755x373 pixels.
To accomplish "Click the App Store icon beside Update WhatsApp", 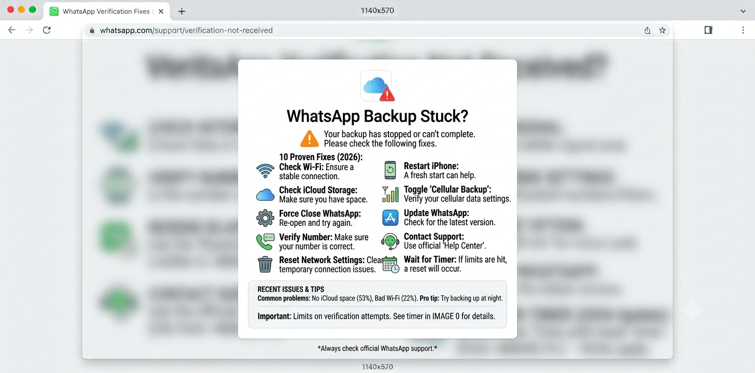I will tap(390, 218).
